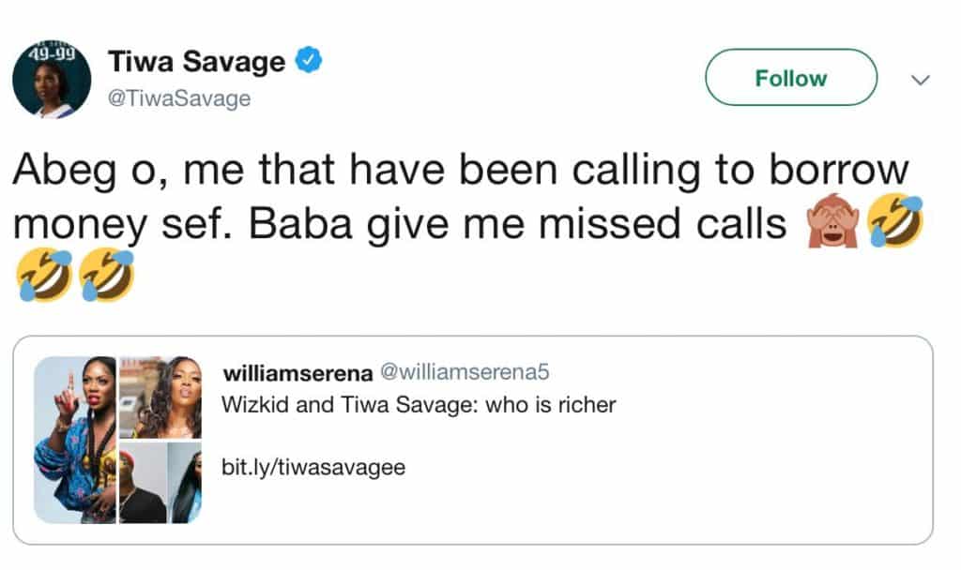Screen dimensions: 961x570
Task: Expand the chevron menu beside Follow
Action: [x=920, y=81]
